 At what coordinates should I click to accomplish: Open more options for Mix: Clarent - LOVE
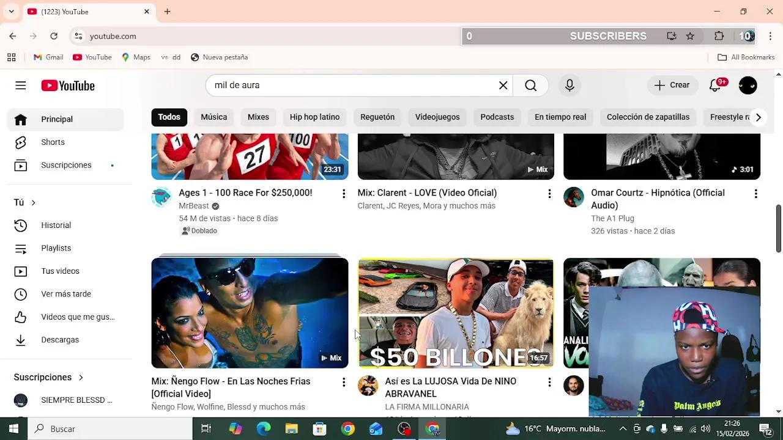549,194
